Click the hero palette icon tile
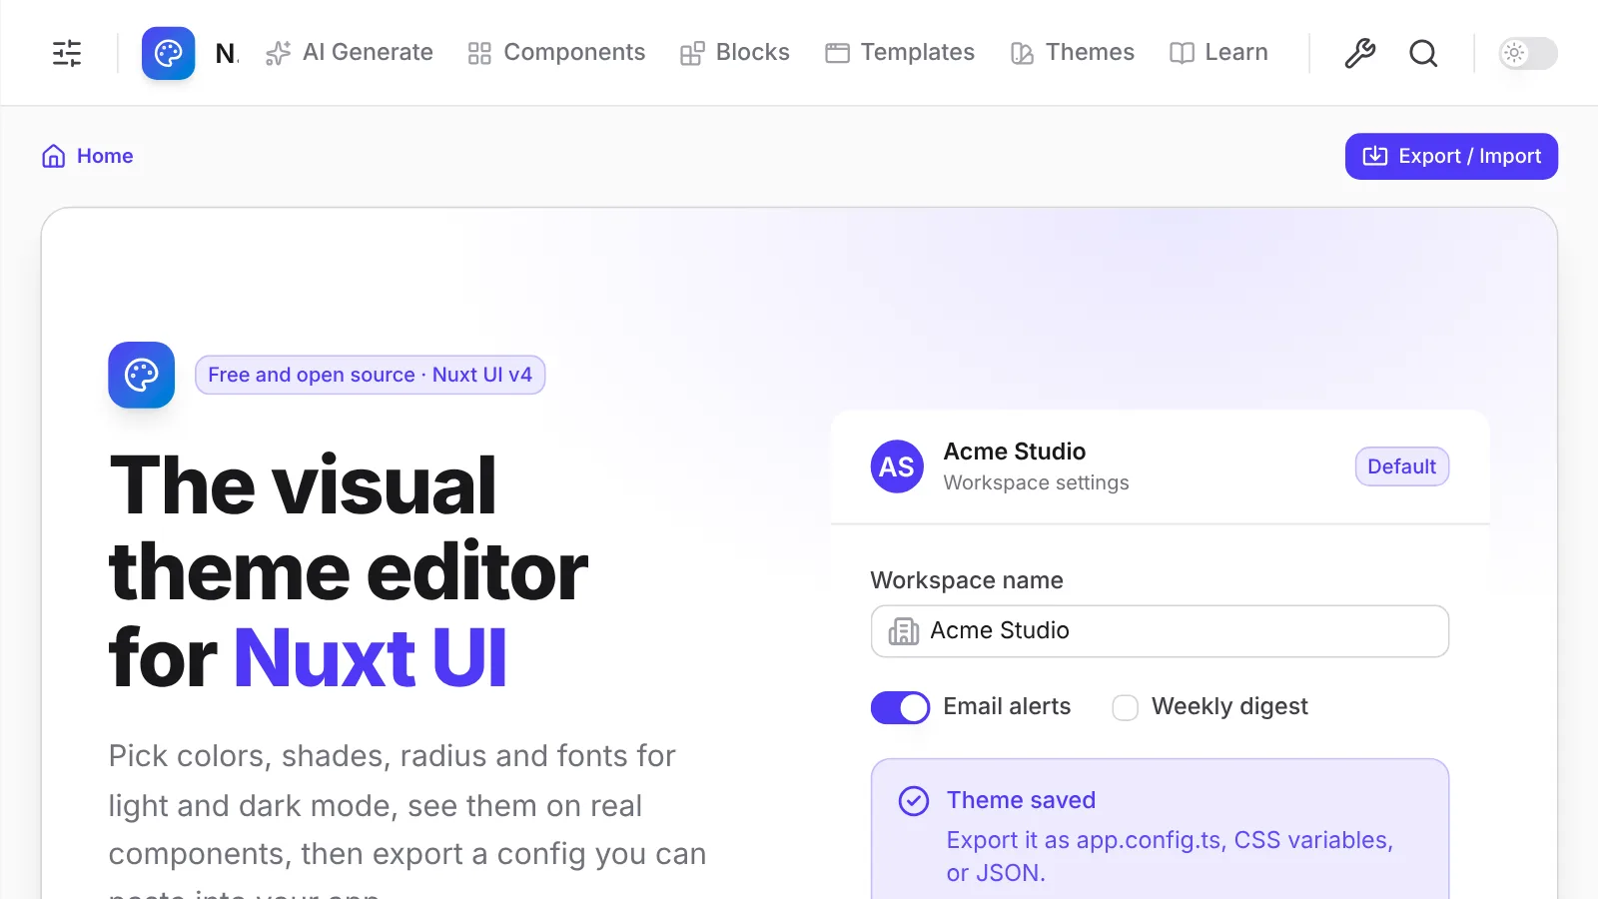The width and height of the screenshot is (1598, 899). pyautogui.click(x=142, y=376)
